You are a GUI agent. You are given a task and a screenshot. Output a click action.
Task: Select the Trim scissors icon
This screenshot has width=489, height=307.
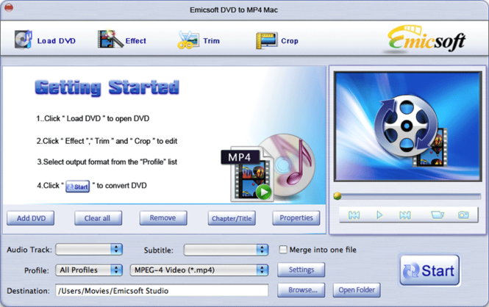[x=188, y=40]
